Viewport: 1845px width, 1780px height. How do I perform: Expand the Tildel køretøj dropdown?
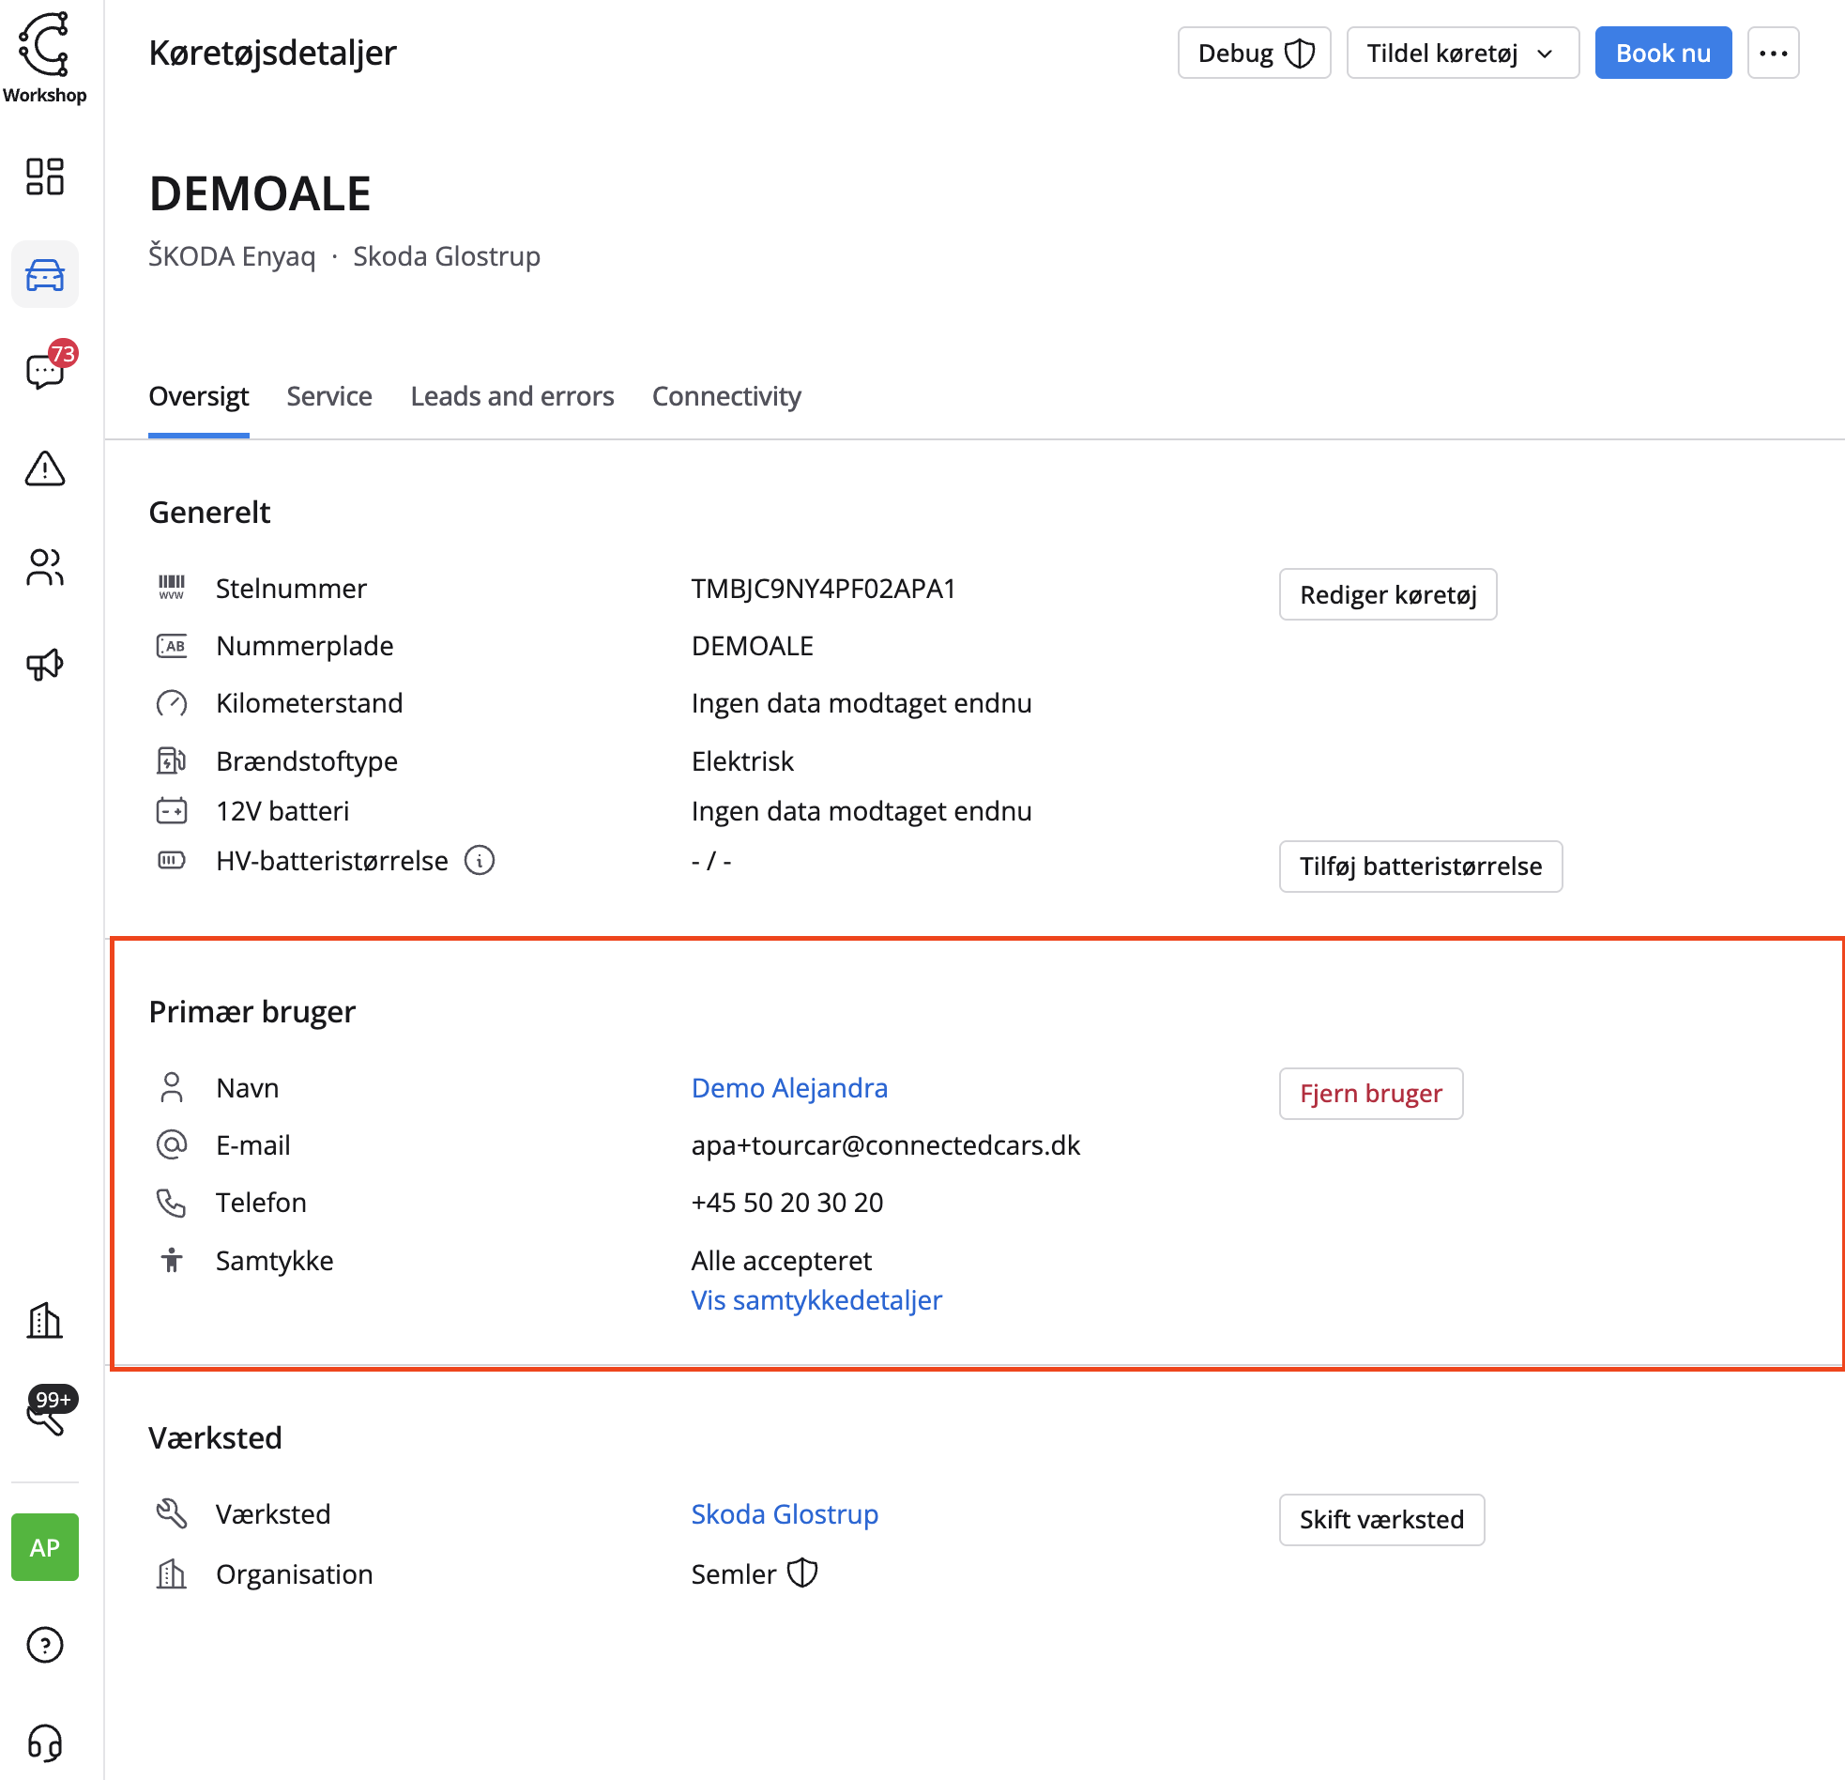click(1462, 53)
